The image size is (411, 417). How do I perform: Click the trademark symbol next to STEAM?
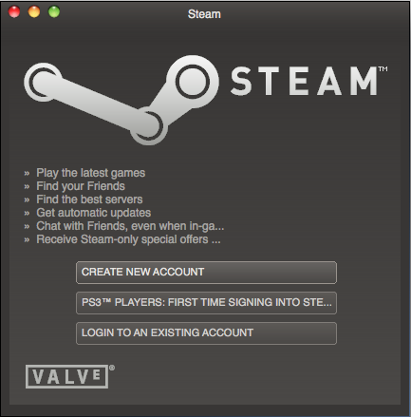click(x=383, y=68)
